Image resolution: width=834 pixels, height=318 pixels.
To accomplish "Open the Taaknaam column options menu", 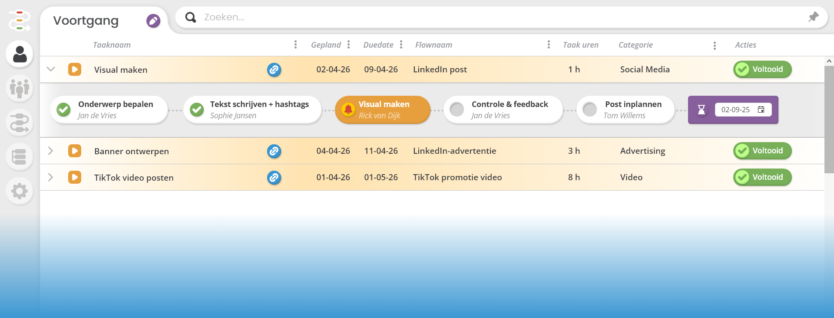I will tap(295, 45).
